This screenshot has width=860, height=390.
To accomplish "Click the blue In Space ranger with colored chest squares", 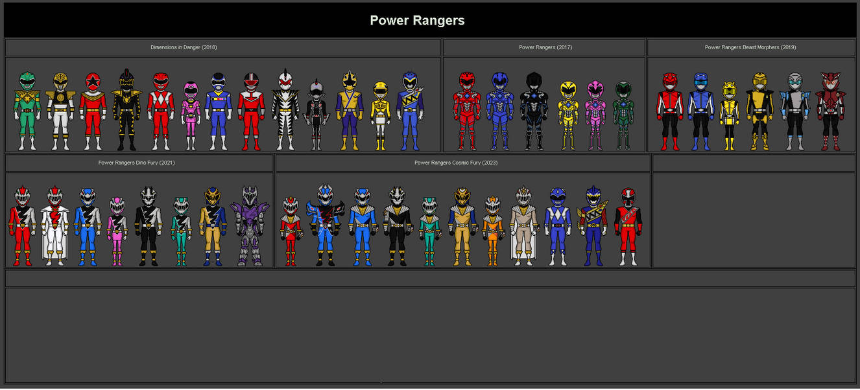I will pos(219,111).
